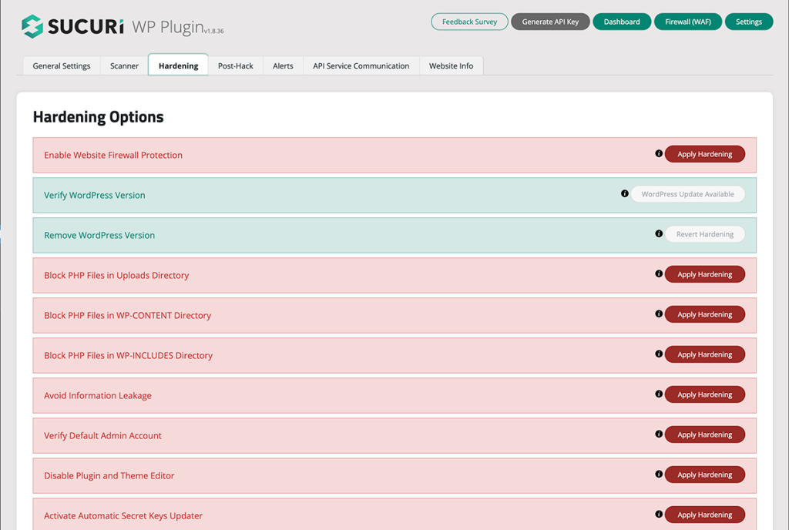789x530 pixels.
Task: Open the Firewall (WAF) page
Action: (688, 22)
